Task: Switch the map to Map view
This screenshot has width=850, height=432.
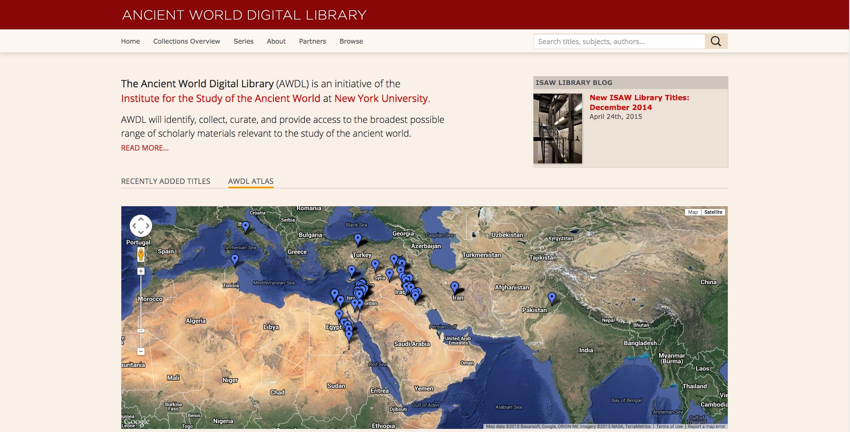Action: [x=693, y=212]
